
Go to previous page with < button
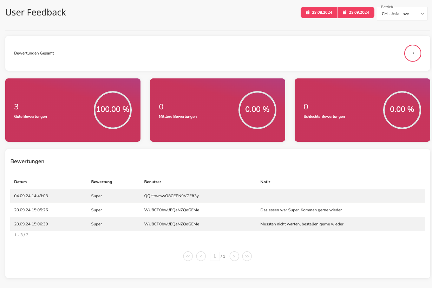click(x=201, y=256)
